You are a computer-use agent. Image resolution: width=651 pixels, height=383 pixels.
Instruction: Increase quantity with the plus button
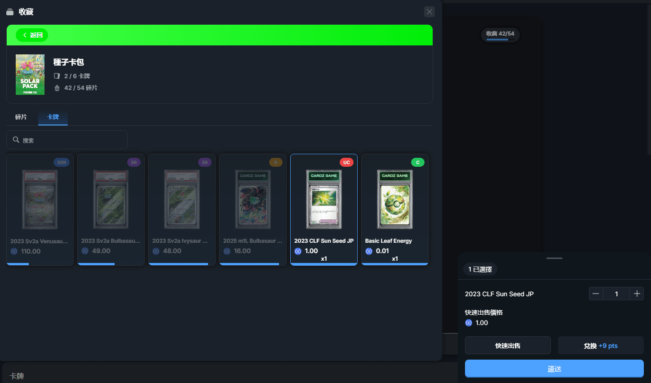(x=637, y=294)
